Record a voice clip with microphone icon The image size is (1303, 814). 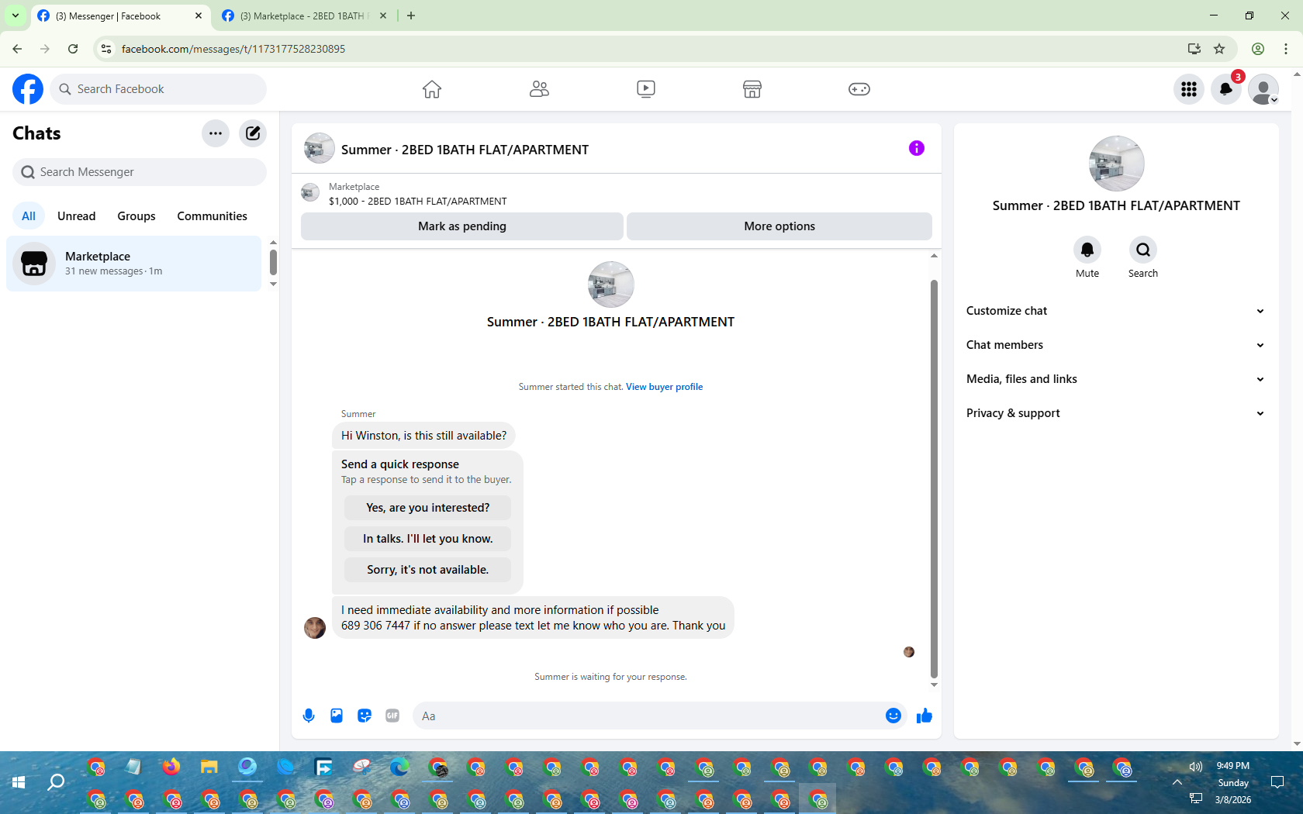point(309,716)
